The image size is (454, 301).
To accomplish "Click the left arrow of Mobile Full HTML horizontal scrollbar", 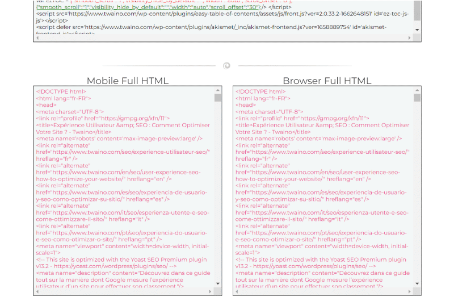I will pos(37,291).
